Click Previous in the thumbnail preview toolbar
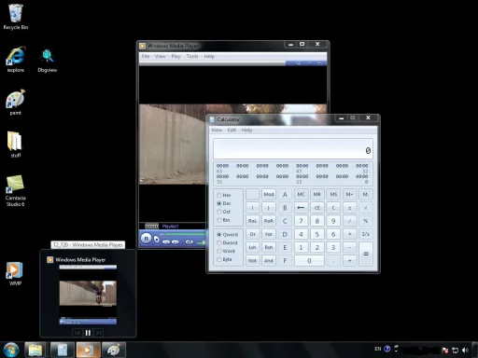 click(77, 333)
